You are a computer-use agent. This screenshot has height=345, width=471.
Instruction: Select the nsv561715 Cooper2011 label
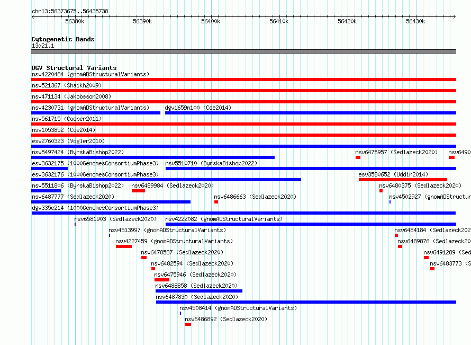pyautogui.click(x=67, y=119)
